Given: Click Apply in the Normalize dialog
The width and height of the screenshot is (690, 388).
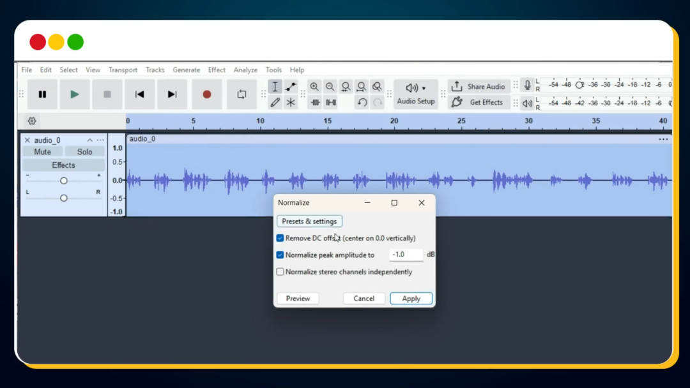Looking at the screenshot, I should click(x=411, y=299).
